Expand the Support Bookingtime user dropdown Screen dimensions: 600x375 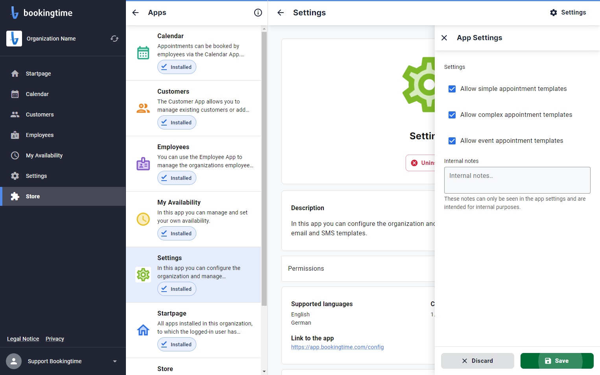(115, 361)
